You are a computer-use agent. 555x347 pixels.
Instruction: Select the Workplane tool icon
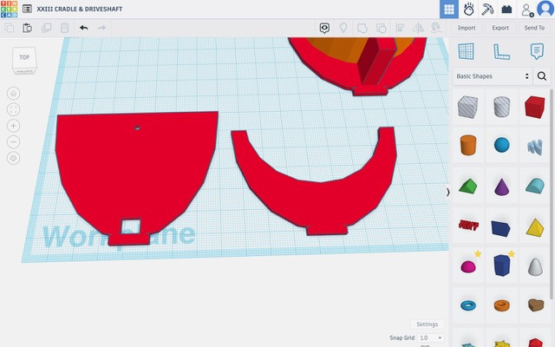coord(466,51)
